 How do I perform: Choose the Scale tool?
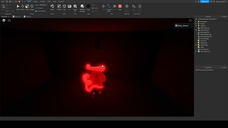pyautogui.click(x=27, y=7)
